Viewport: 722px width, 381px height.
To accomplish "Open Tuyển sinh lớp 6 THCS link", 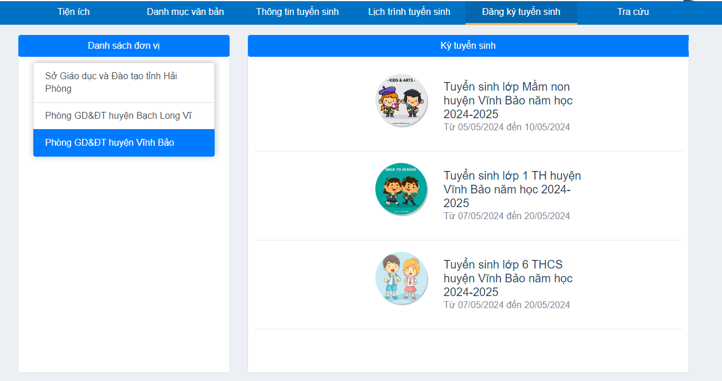I will 507,278.
